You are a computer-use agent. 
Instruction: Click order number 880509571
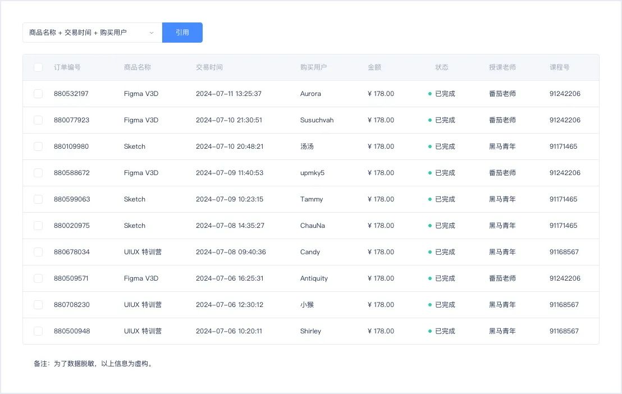pos(71,278)
